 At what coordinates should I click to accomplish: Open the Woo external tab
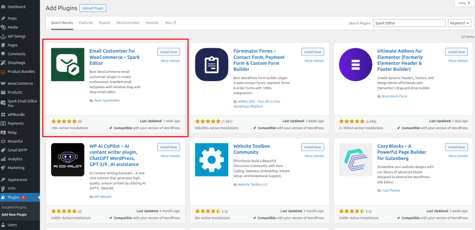pyautogui.click(x=170, y=23)
